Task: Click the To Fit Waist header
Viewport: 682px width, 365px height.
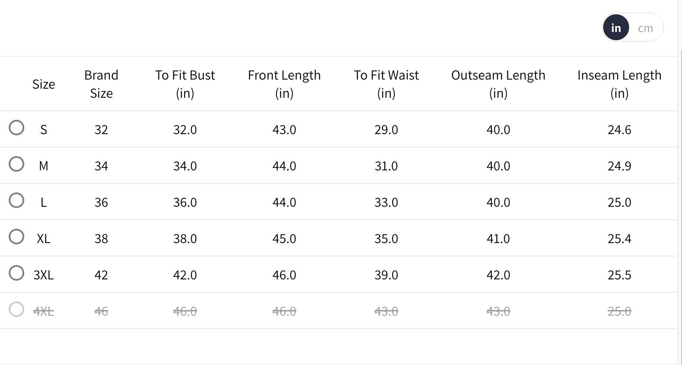Action: [386, 84]
